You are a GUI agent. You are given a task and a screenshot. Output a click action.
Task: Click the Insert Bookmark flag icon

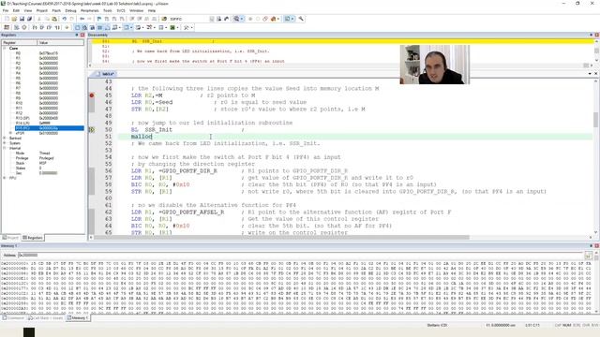(x=99, y=19)
